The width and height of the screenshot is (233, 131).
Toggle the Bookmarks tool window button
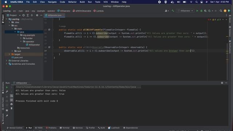click(x=3, y=88)
